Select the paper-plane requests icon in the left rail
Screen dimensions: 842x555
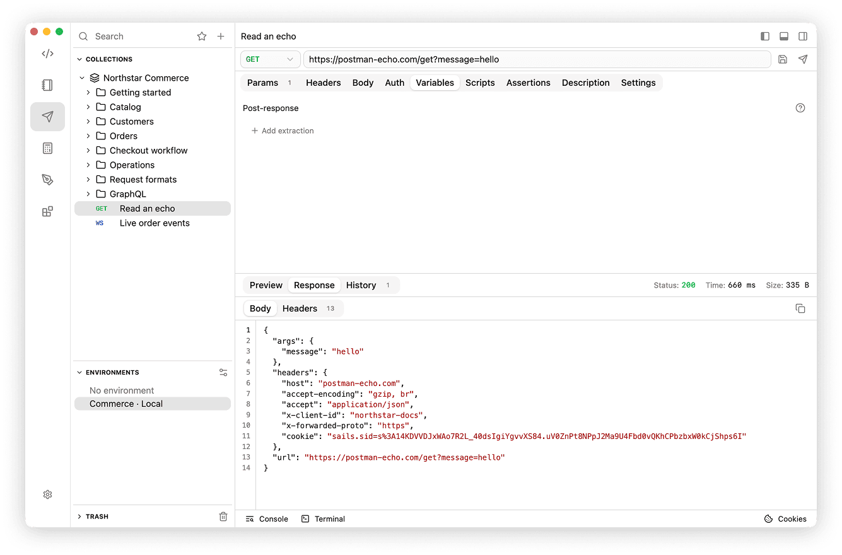[47, 117]
